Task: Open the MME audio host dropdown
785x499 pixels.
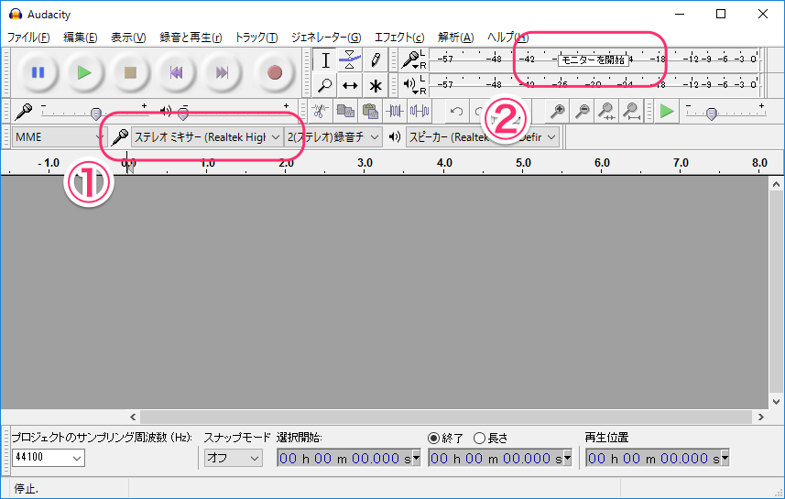Action: click(59, 136)
